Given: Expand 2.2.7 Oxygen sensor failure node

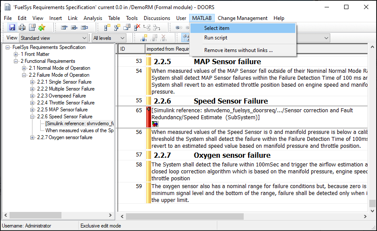Looking at the screenshot, I should pyautogui.click(x=32, y=137).
